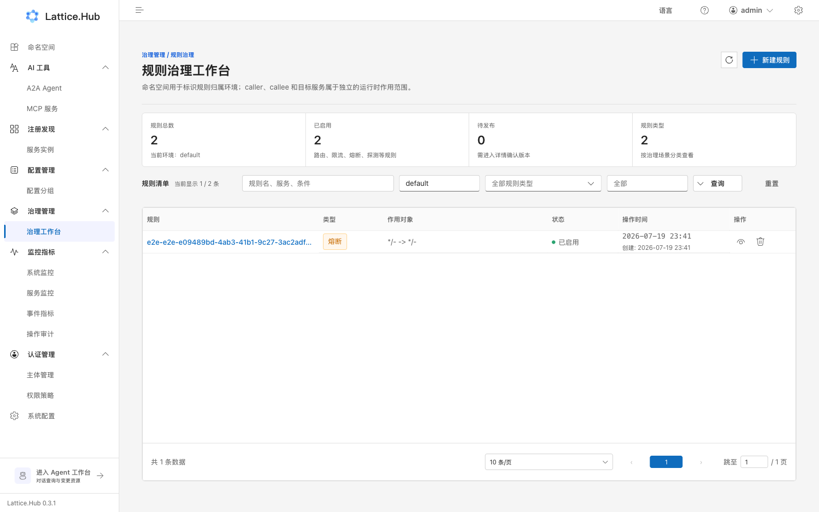Focus the 全部 filter input field
The image size is (819, 512).
647,183
